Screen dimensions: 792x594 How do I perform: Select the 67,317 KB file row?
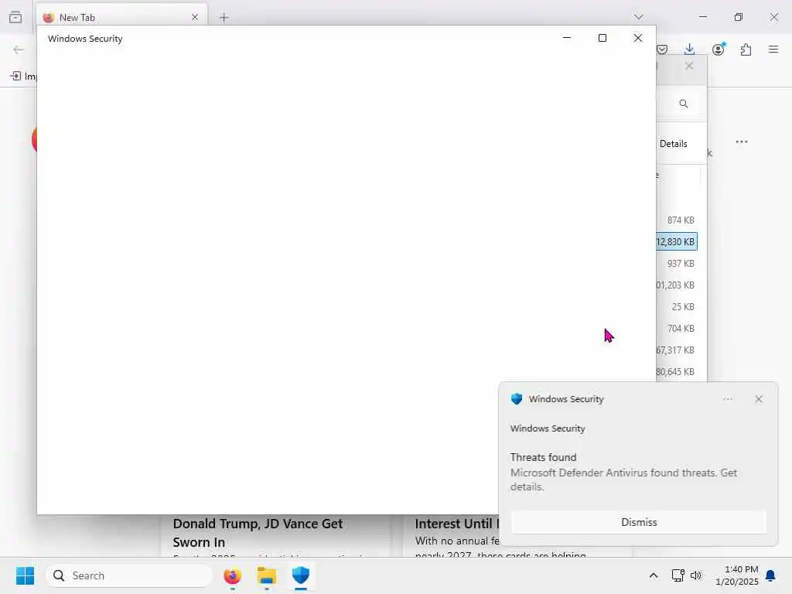(677, 350)
